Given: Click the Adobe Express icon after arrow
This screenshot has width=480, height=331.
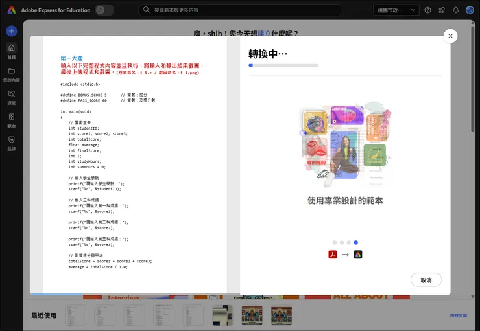Looking at the screenshot, I should click(x=358, y=255).
